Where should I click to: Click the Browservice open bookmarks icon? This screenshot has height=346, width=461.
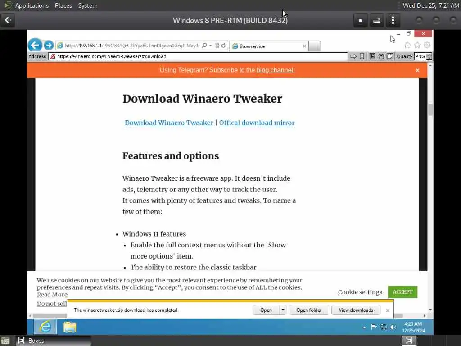[x=372, y=56]
